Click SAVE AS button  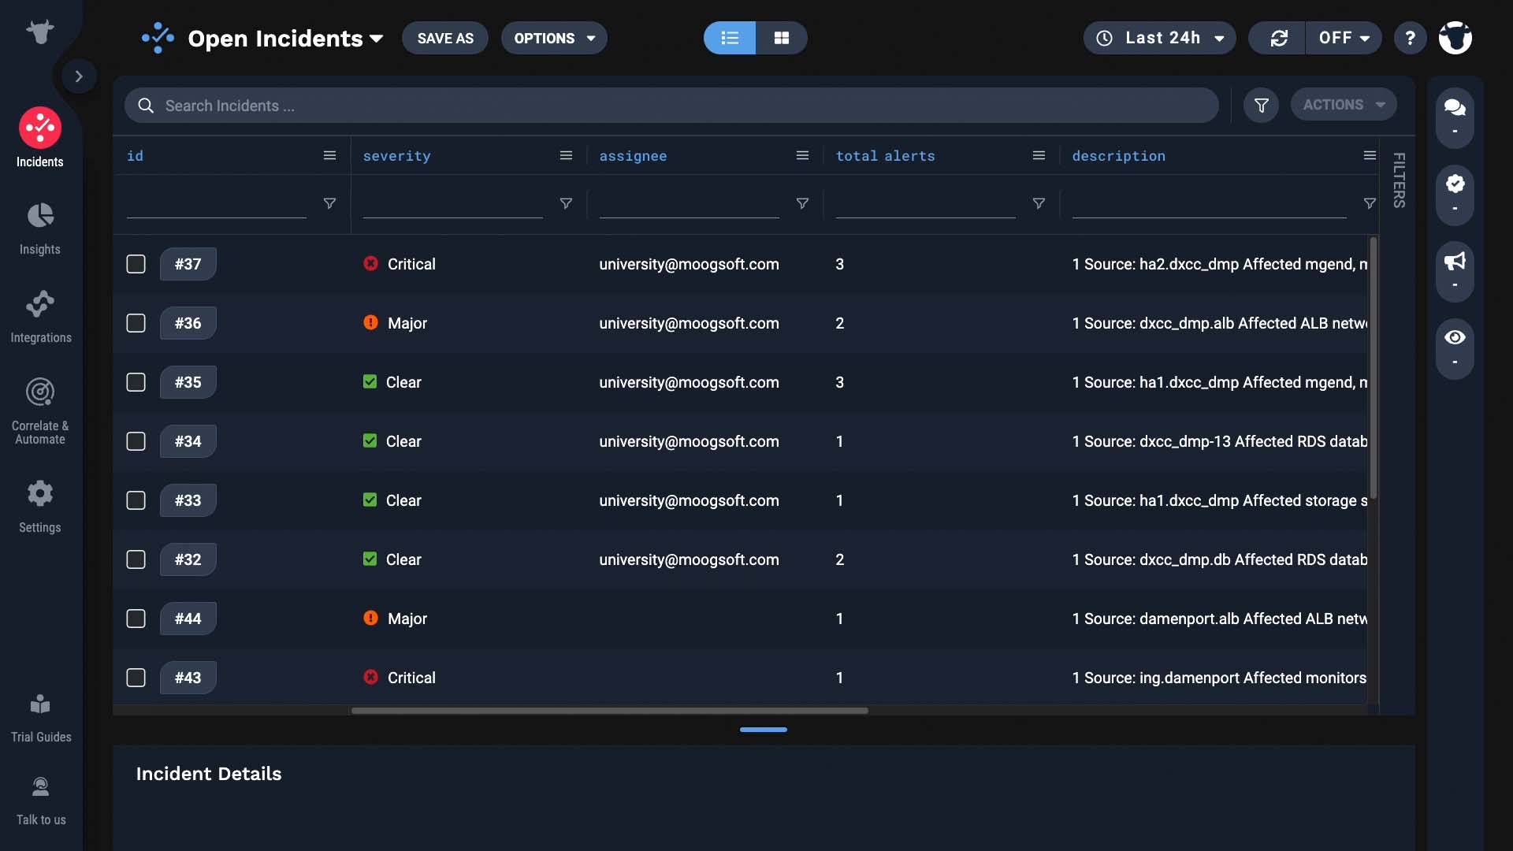pyautogui.click(x=444, y=37)
